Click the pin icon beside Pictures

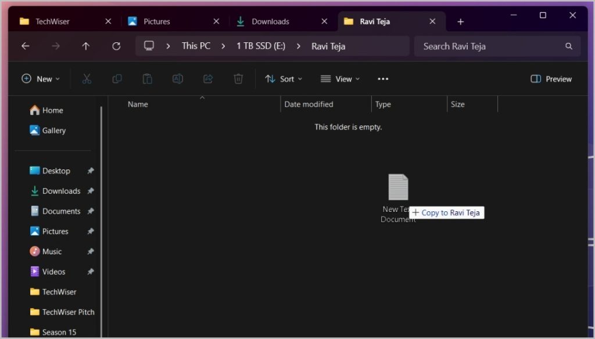coord(90,231)
